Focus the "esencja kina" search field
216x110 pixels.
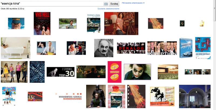(x=52, y=4)
